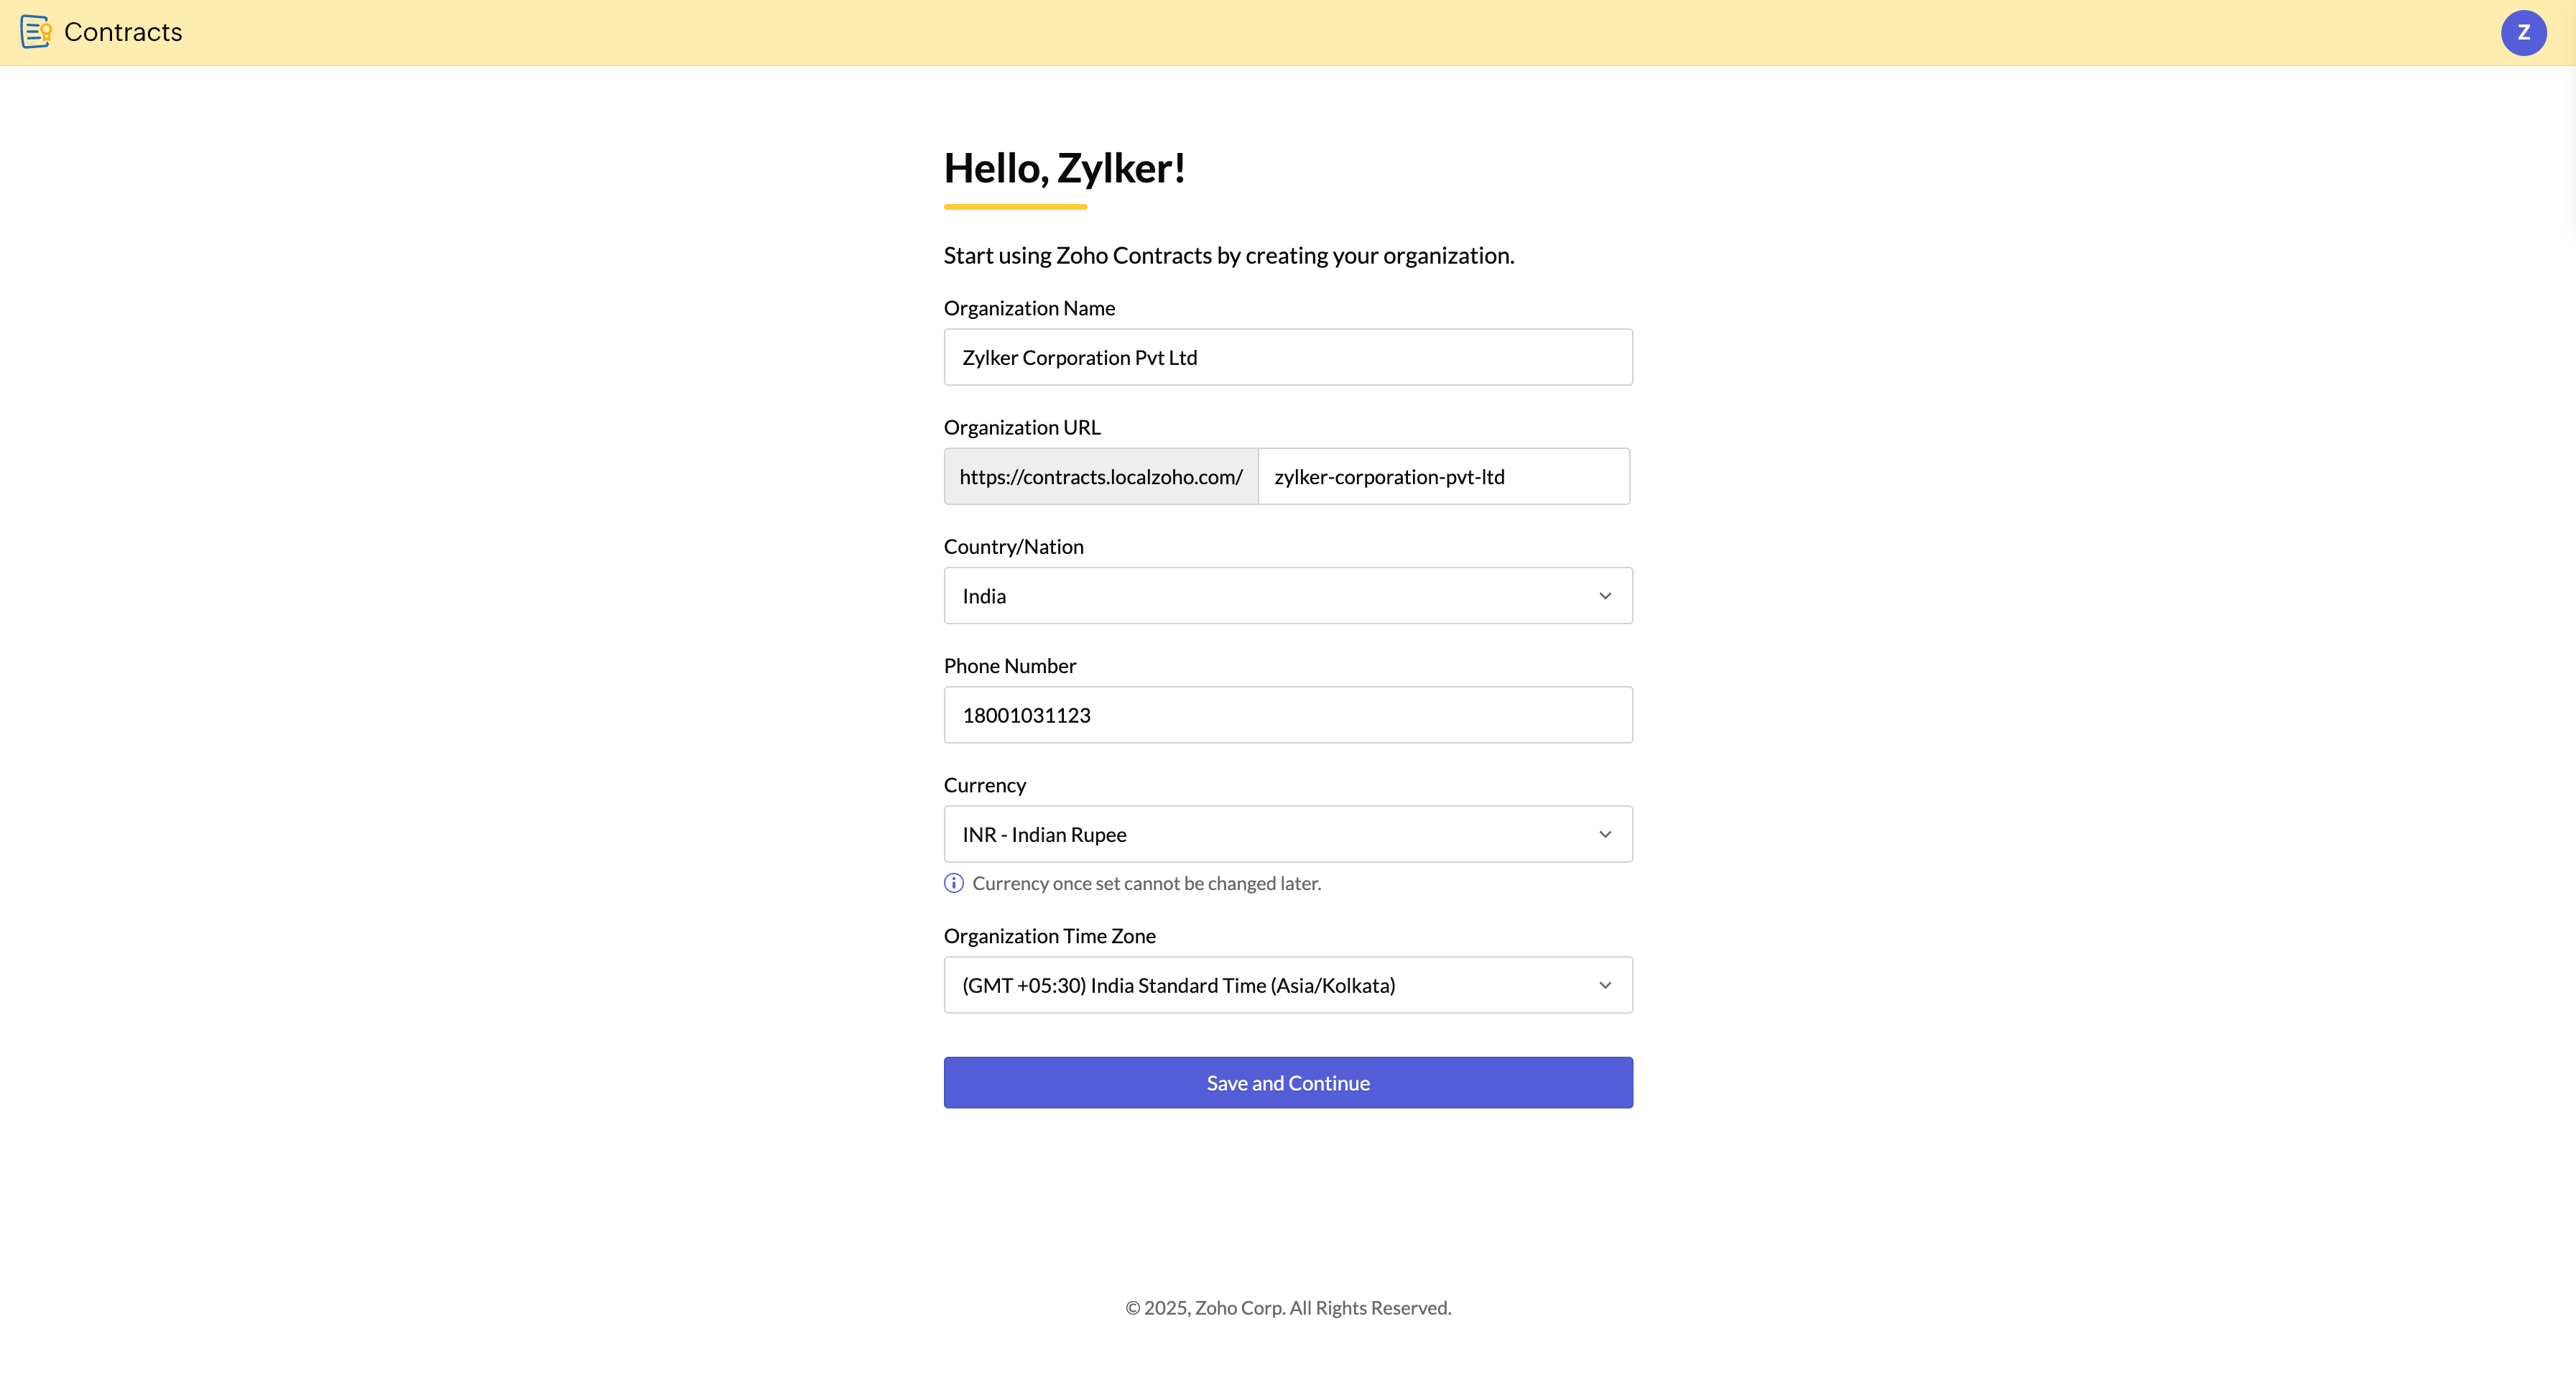
Task: Click the https://contracts.localzoho.com/ URL prefix box
Action: (x=1100, y=477)
